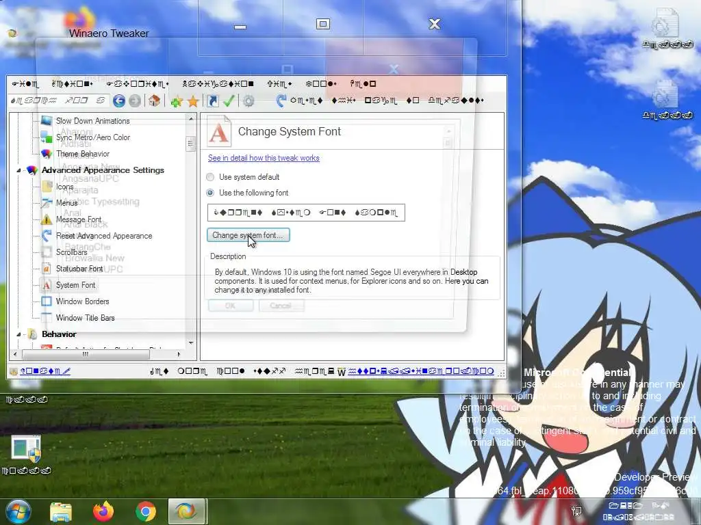Select Sync Metro/Aero Color in the tree
This screenshot has height=525, width=701.
pos(93,137)
